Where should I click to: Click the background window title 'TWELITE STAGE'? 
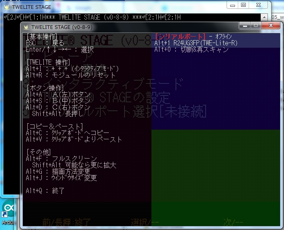pos(31,7)
